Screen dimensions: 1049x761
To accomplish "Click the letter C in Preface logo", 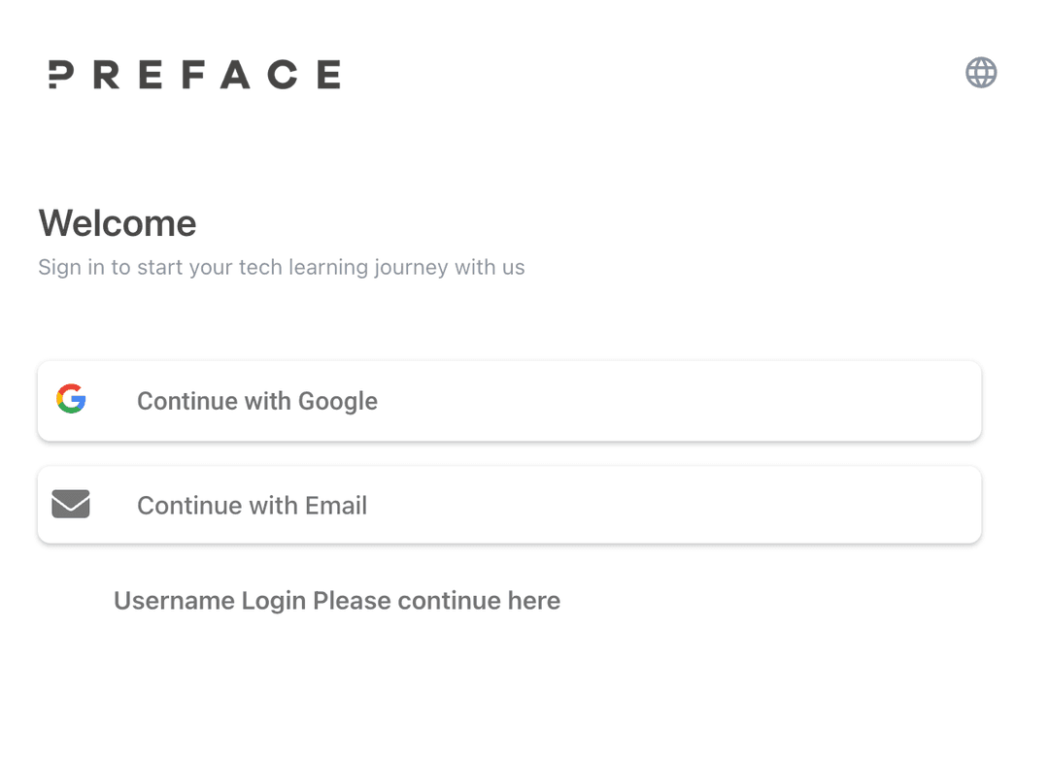I will 283,75.
